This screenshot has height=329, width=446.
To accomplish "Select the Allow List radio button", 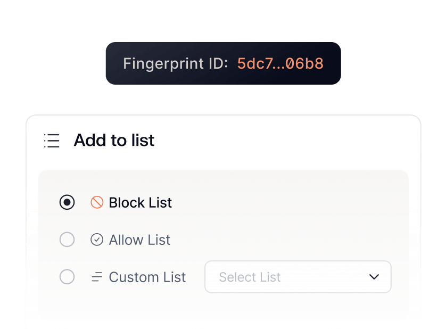I will [x=67, y=240].
